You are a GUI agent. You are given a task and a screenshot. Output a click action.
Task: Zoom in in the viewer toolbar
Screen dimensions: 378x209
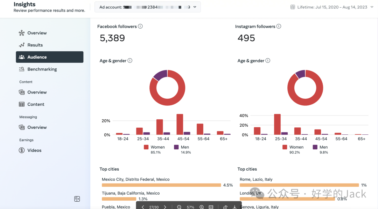(x=202, y=207)
